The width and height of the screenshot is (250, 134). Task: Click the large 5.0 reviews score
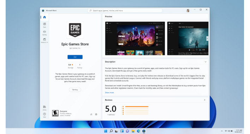tap(111, 109)
